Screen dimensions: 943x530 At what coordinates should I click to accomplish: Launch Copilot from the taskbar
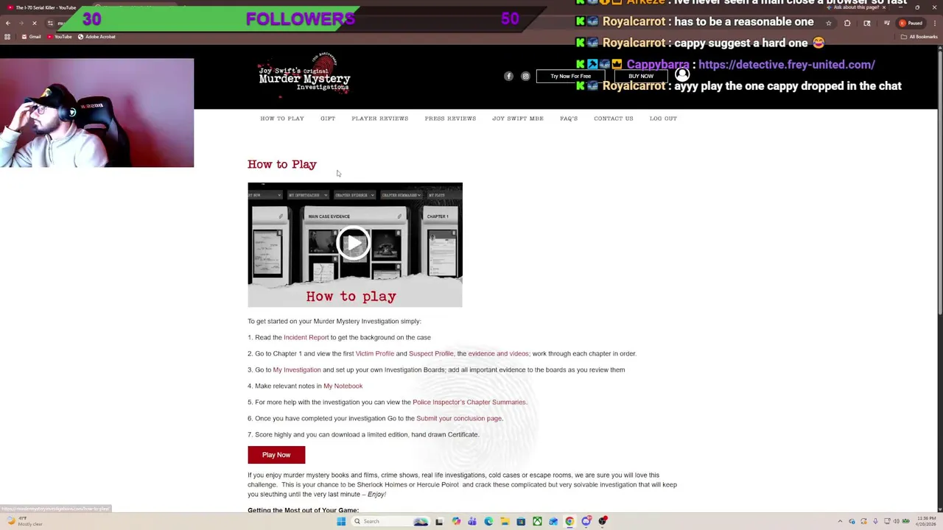click(456, 521)
